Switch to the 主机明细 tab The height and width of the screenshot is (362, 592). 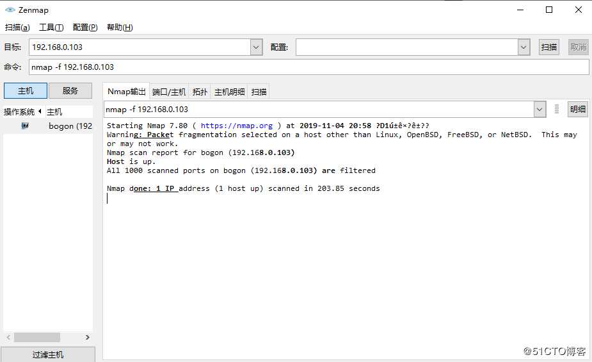click(229, 92)
